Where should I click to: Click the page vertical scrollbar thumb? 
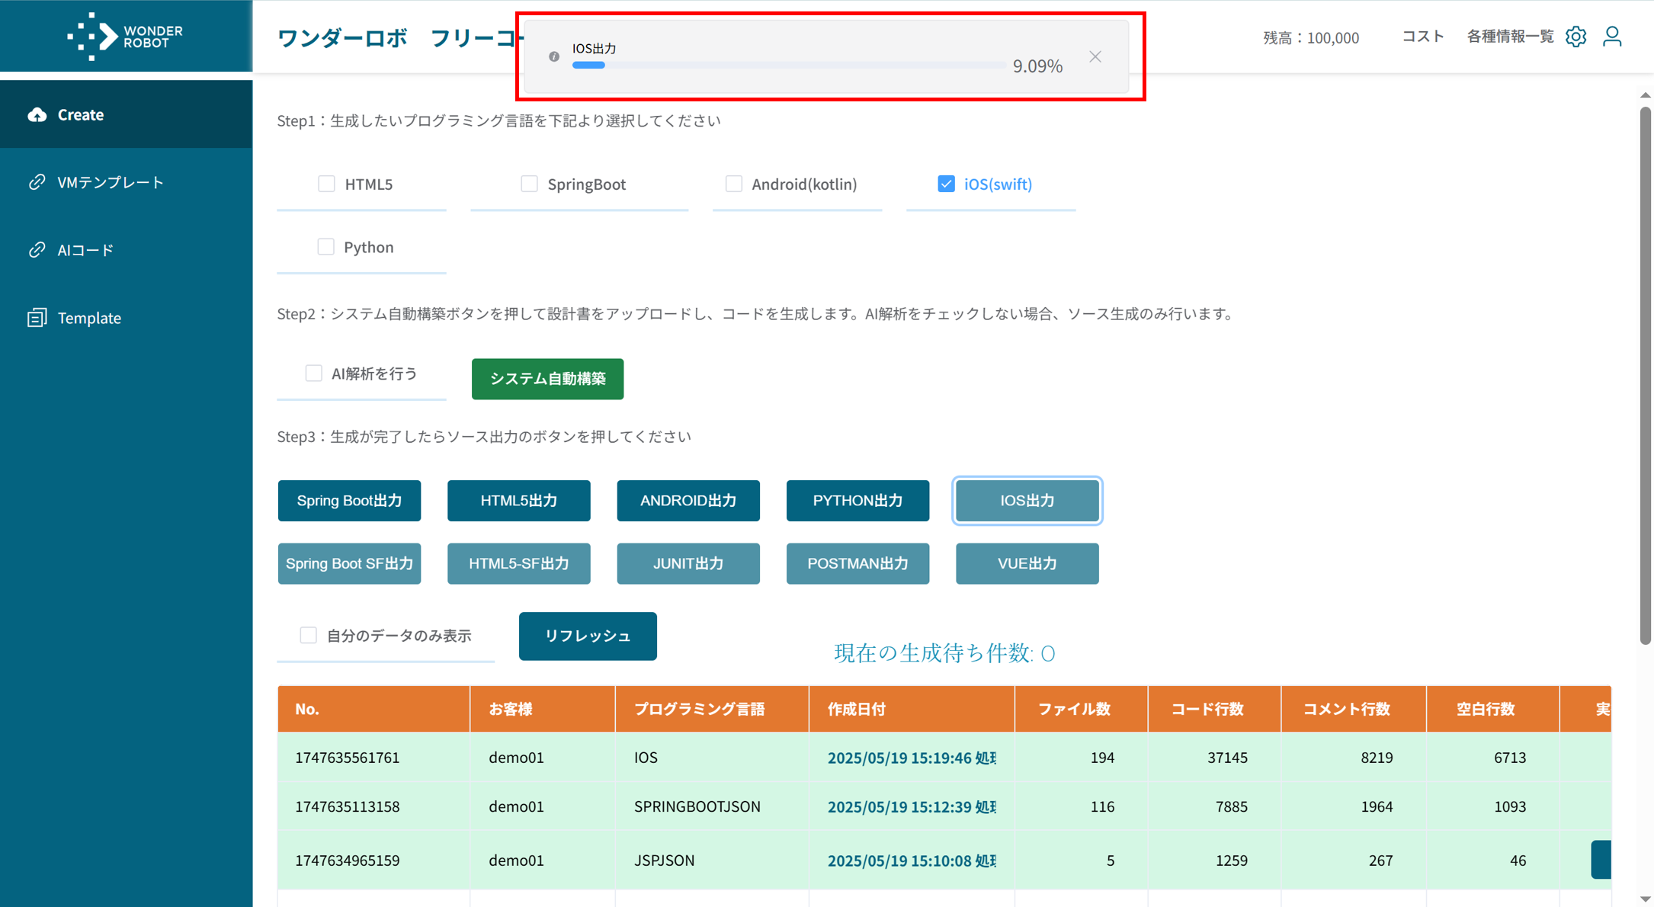pos(1646,377)
